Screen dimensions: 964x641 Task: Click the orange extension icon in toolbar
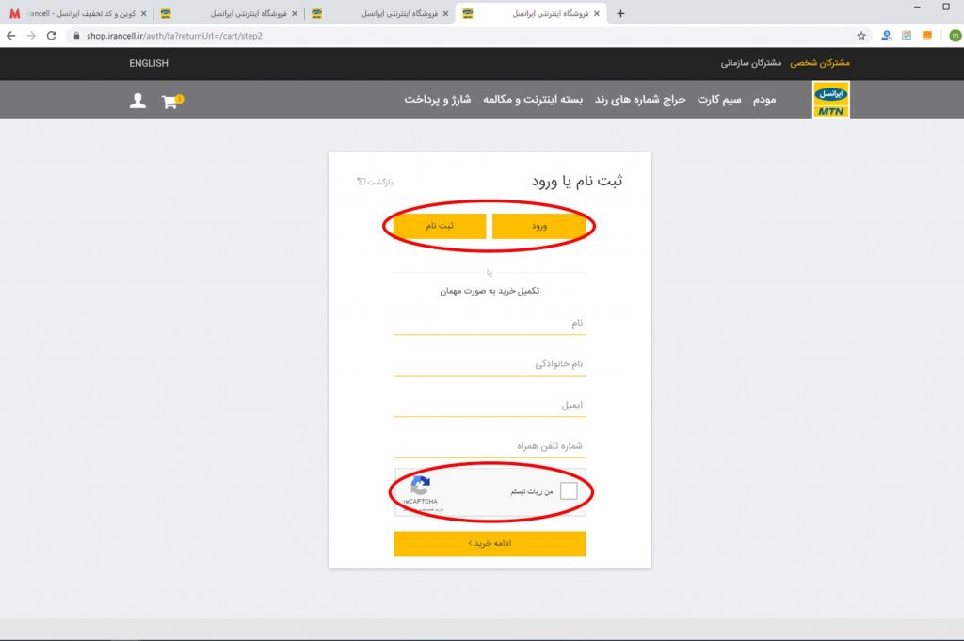point(927,36)
